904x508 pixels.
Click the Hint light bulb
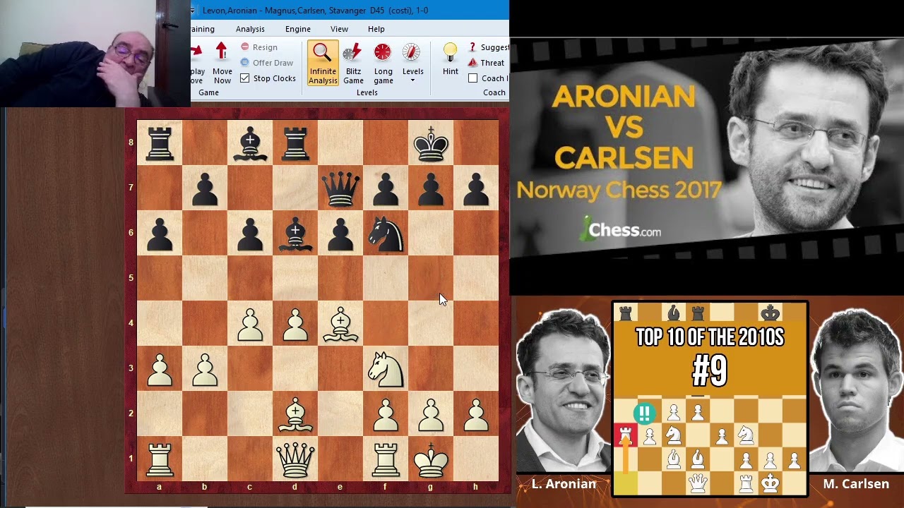pos(451,59)
